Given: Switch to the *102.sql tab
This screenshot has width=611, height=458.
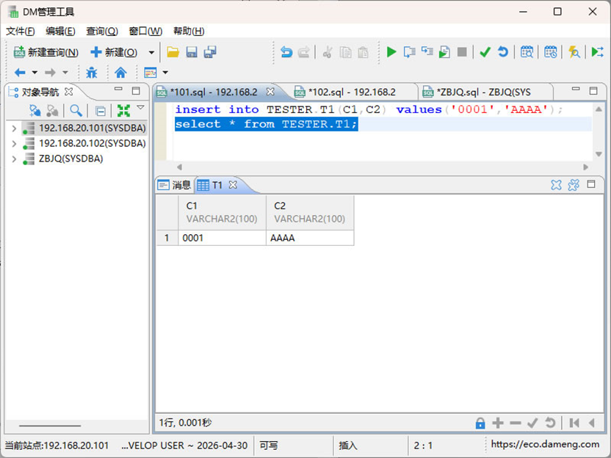Looking at the screenshot, I should click(352, 92).
